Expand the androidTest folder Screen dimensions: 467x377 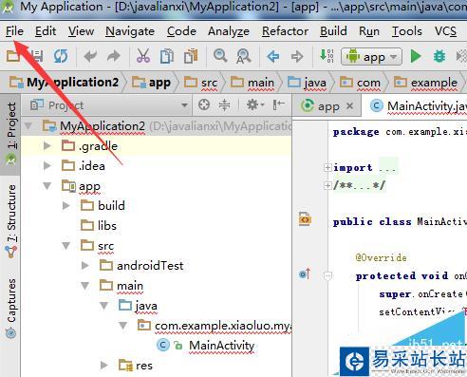85,265
